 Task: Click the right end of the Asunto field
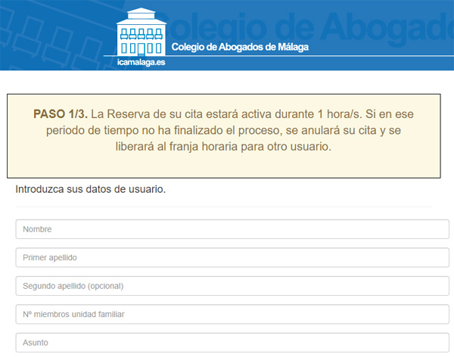(431, 343)
